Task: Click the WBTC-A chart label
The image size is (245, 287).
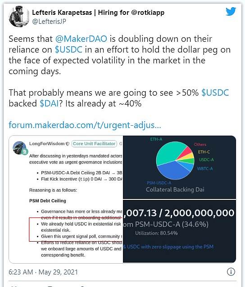Action: (x=205, y=168)
